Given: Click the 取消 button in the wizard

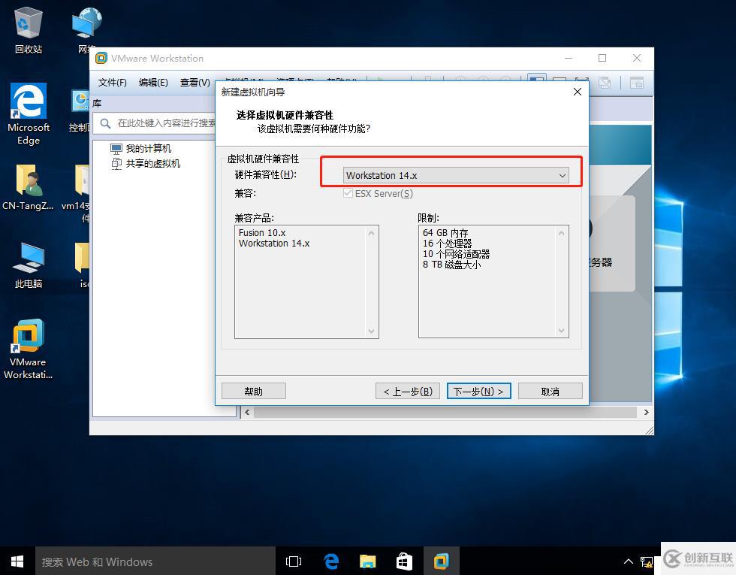Looking at the screenshot, I should pyautogui.click(x=550, y=391).
